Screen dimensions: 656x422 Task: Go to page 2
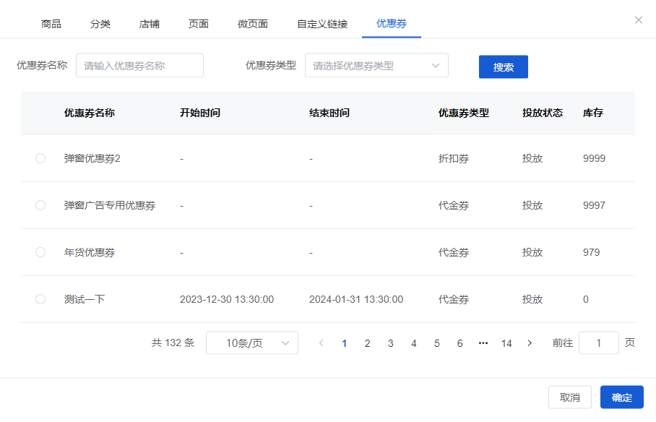pyautogui.click(x=367, y=343)
